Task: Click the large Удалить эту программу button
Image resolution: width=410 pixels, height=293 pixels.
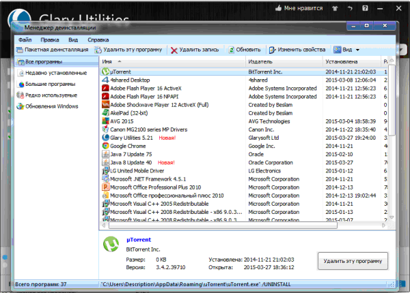Action: coord(353,261)
